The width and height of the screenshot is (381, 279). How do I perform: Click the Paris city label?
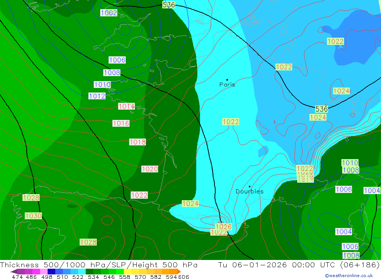(227, 84)
